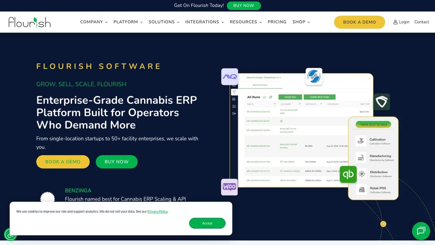The image size is (435, 245).
Task: Click the Create Work Order button
Action: (x=319, y=97)
